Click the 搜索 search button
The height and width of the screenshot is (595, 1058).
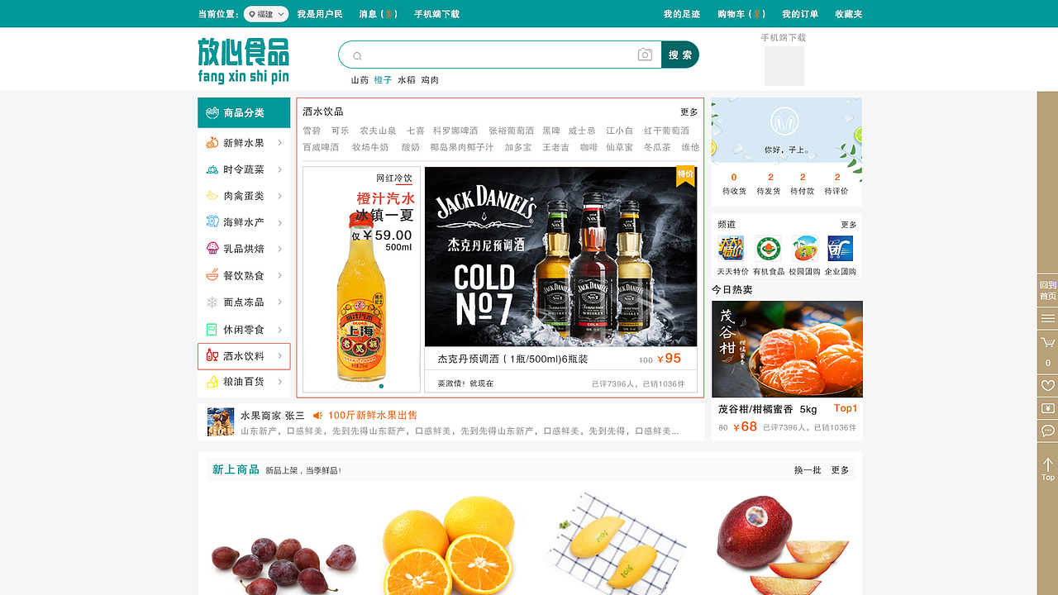pyautogui.click(x=680, y=55)
